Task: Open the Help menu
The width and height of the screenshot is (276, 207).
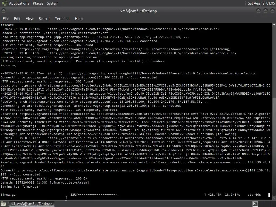Action: [x=79, y=19]
